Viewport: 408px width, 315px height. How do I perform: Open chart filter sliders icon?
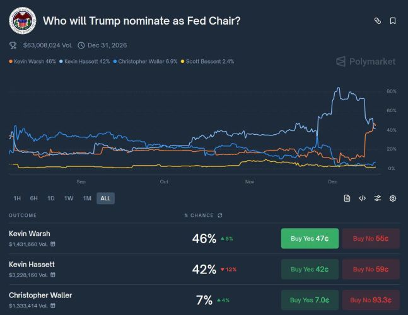(377, 198)
